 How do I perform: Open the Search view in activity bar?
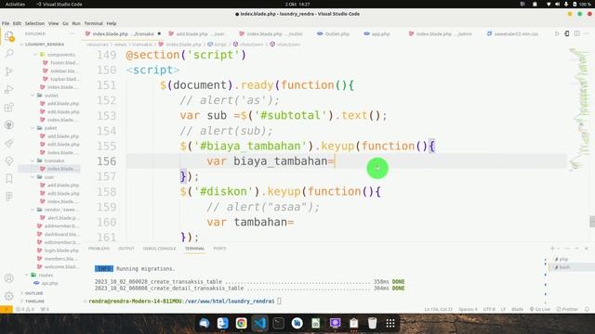[x=9, y=54]
